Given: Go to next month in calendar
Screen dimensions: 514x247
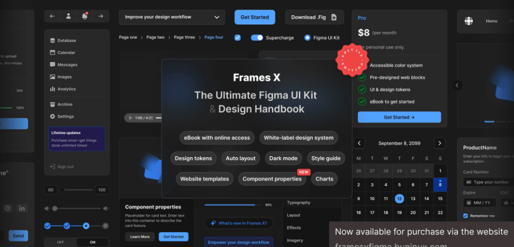Looking at the screenshot, I should pos(439,144).
